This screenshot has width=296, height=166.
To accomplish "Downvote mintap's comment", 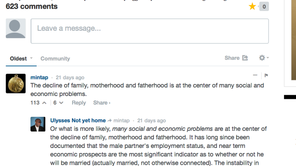I will pyautogui.click(x=61, y=103).
